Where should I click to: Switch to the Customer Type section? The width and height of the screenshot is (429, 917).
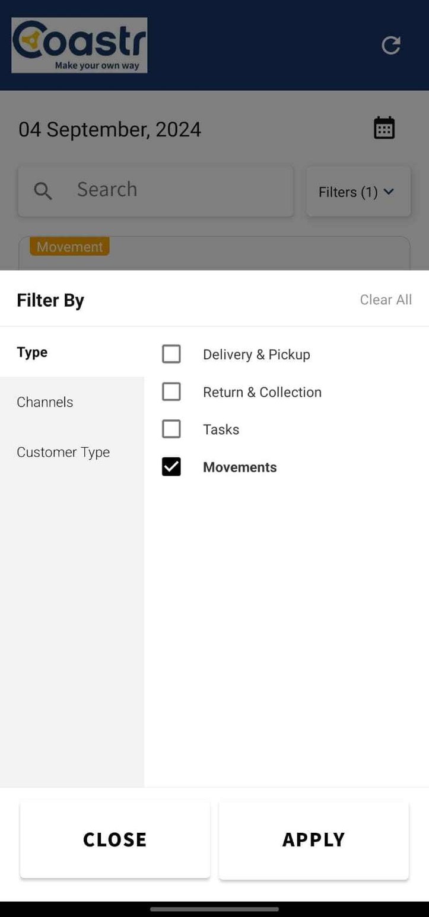[63, 452]
